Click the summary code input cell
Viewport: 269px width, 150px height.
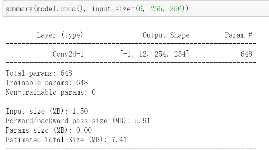(136, 9)
